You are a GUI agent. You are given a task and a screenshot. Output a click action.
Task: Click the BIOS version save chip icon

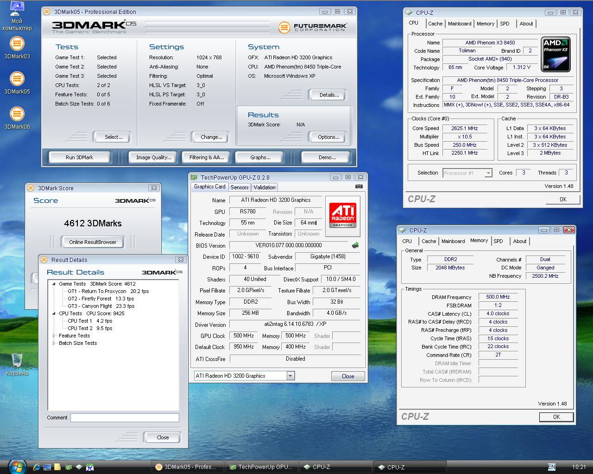pos(355,245)
